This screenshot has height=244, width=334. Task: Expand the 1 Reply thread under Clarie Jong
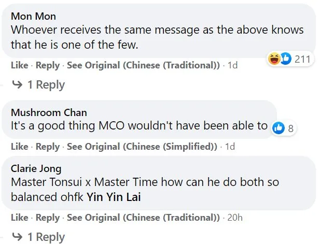click(46, 237)
